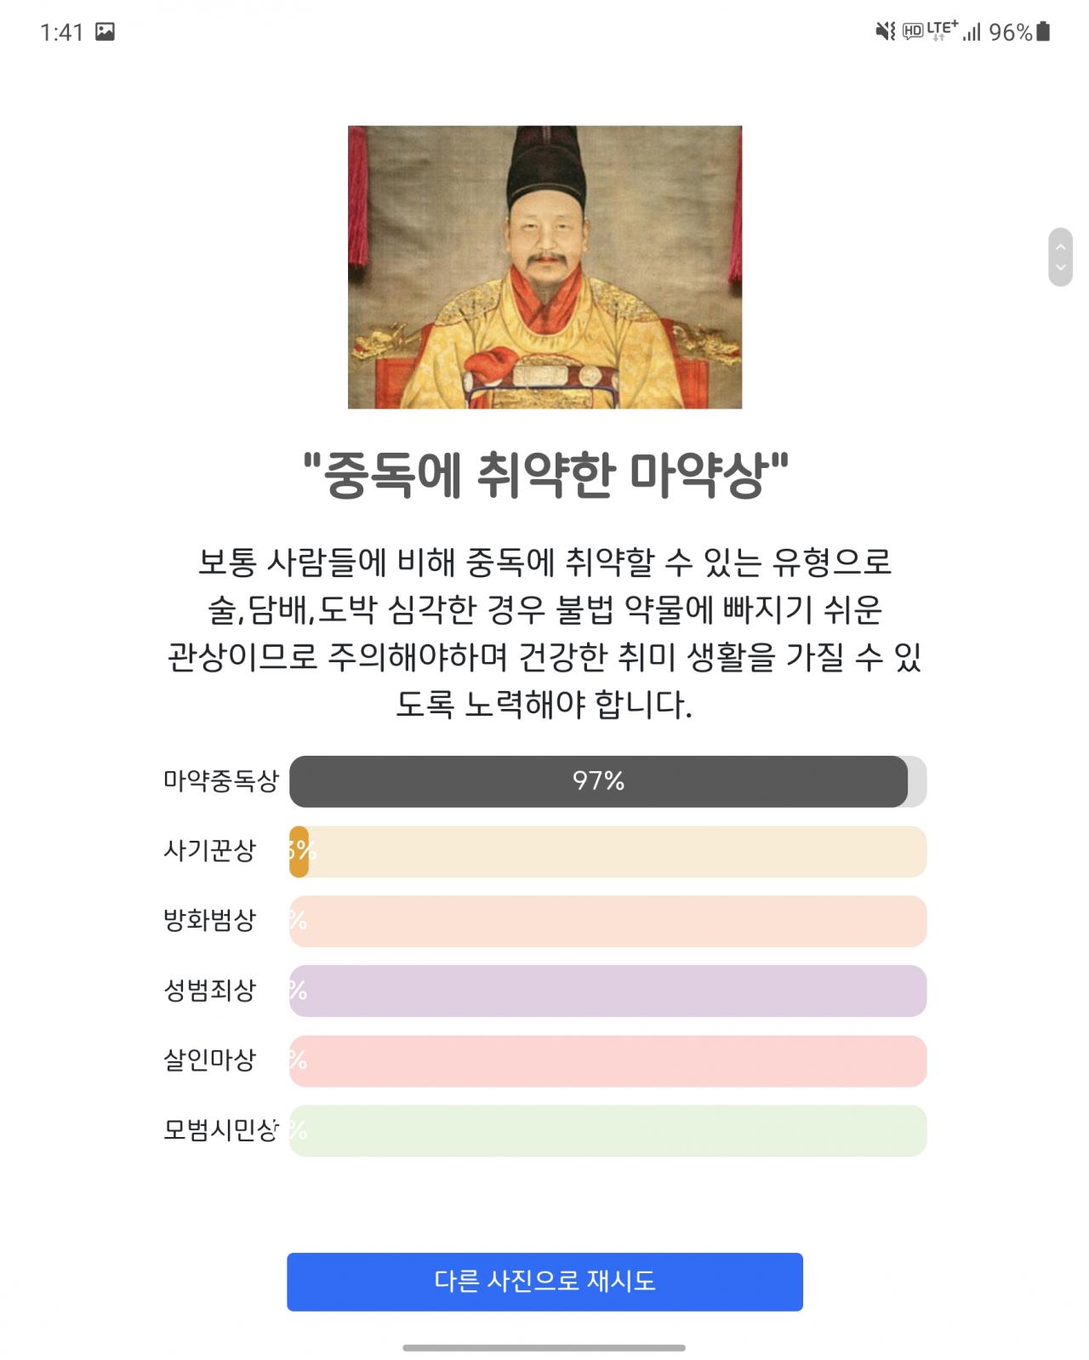Screen dimensions: 1089x1360
Task: Tap the HD voice call icon
Action: coord(913,32)
